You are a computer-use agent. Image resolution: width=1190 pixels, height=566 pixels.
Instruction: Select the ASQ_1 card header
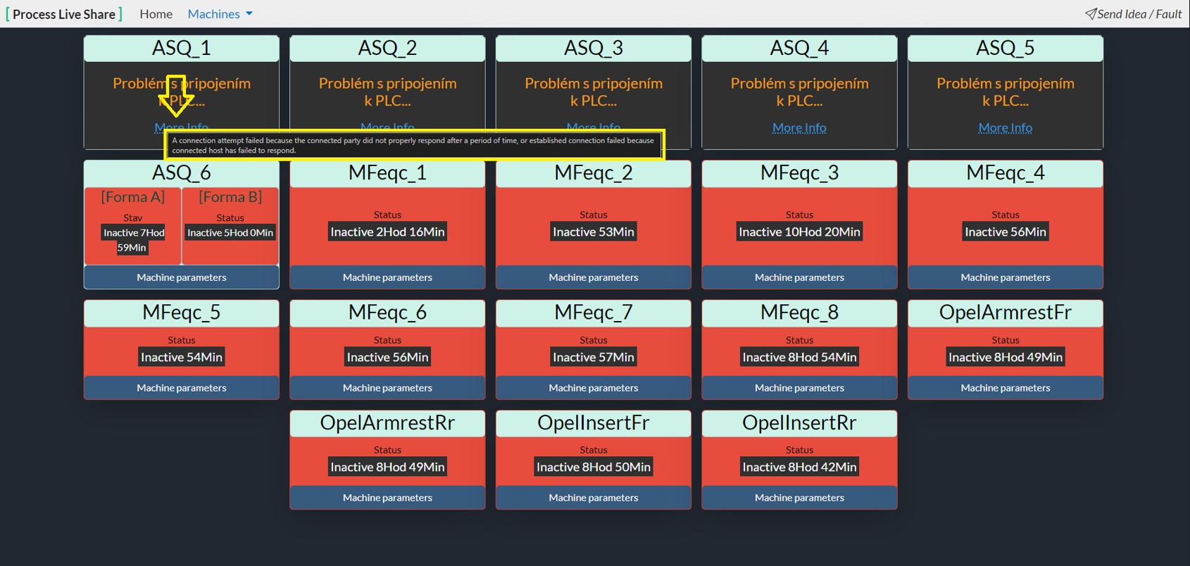tap(182, 48)
